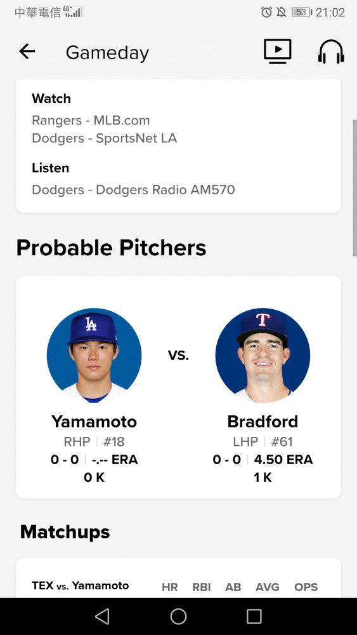Screen dimensions: 357x635
Task: Select the Yamamoto pitcher name
Action: (94, 422)
